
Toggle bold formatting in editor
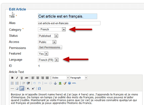(12, 78)
